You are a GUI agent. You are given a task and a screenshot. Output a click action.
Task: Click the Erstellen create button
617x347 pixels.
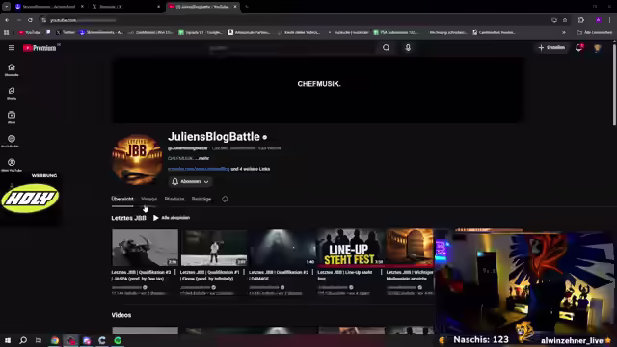point(551,47)
